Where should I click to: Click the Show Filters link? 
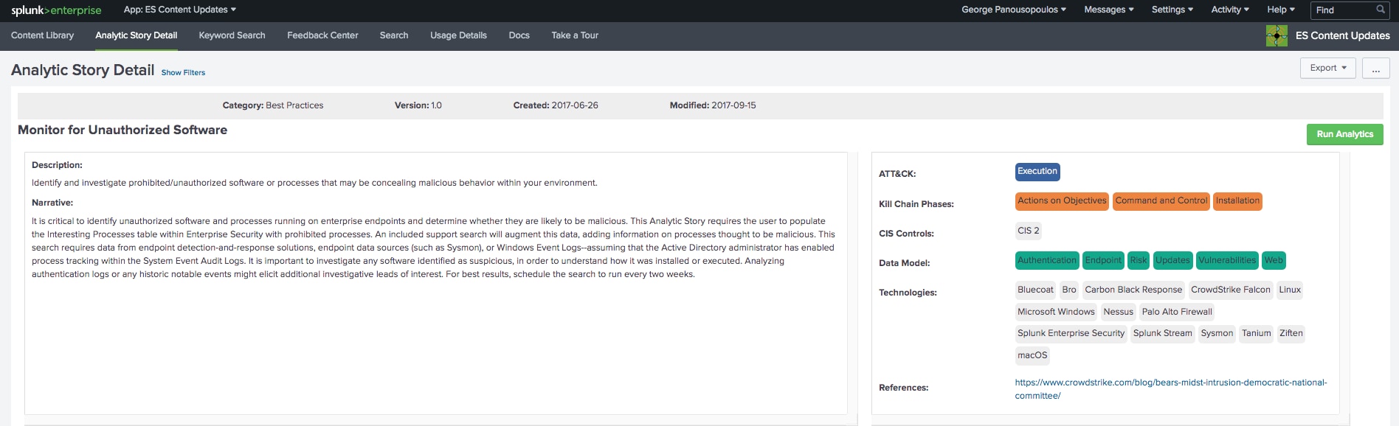[x=183, y=73]
